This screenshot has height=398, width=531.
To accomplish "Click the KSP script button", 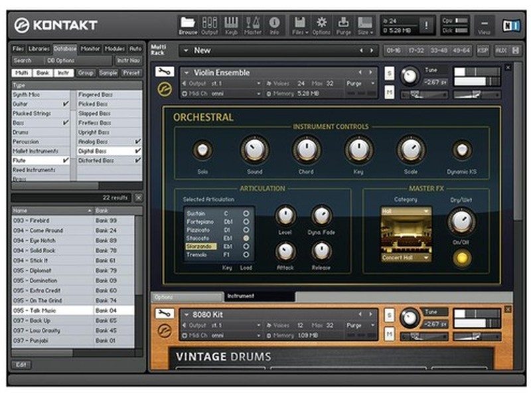I will click(x=483, y=51).
